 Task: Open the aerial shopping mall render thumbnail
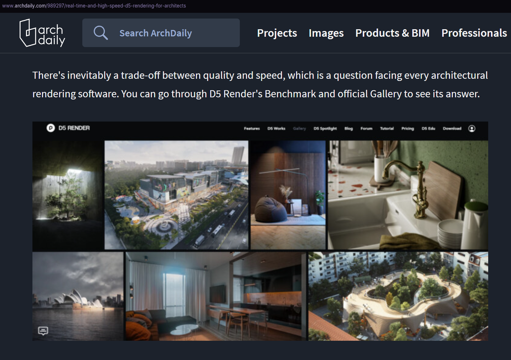coord(176,195)
